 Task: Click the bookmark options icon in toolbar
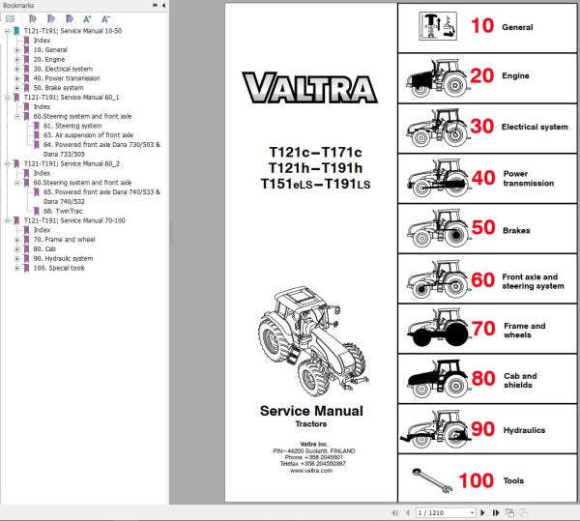(x=10, y=18)
